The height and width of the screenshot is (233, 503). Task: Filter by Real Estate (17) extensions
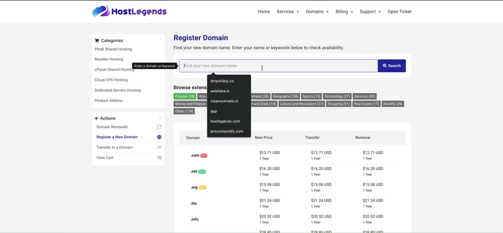point(367,104)
